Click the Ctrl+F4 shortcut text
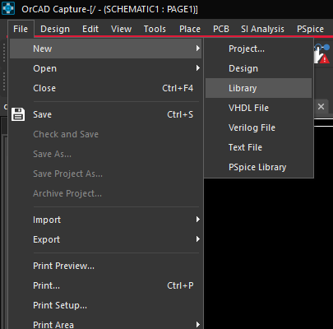The width and height of the screenshot is (333, 329). coord(178,88)
